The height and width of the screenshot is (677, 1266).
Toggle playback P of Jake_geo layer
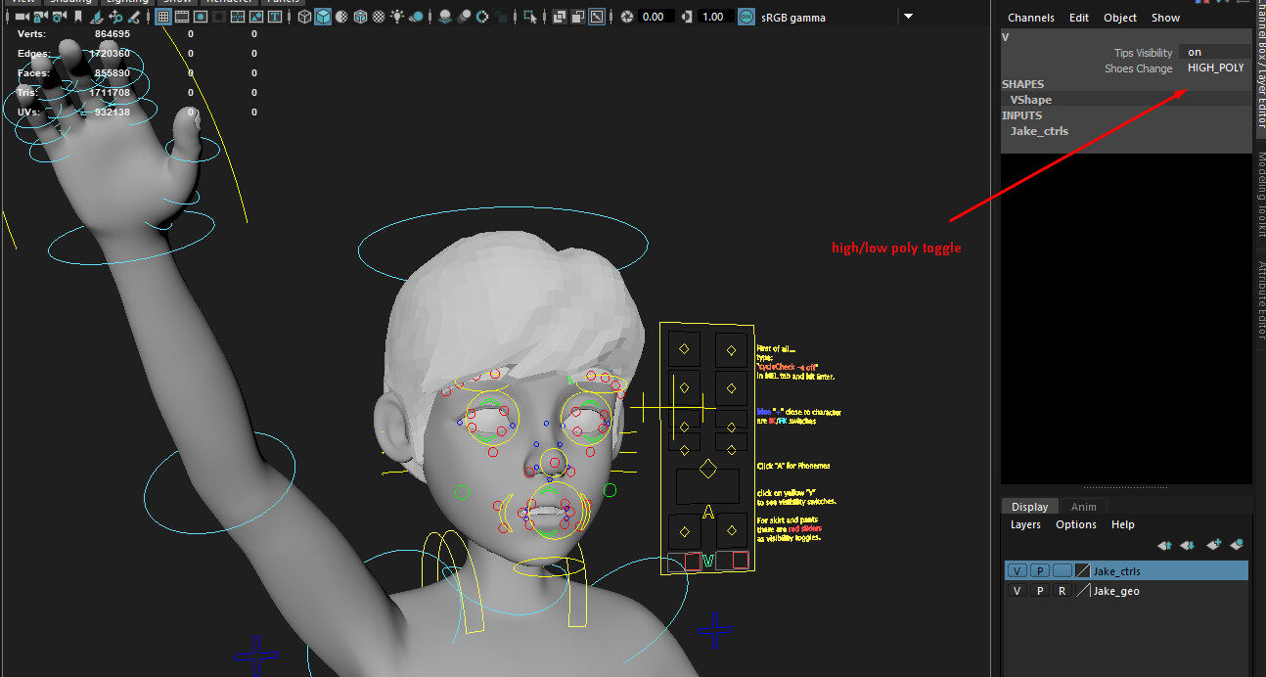[x=1039, y=591]
